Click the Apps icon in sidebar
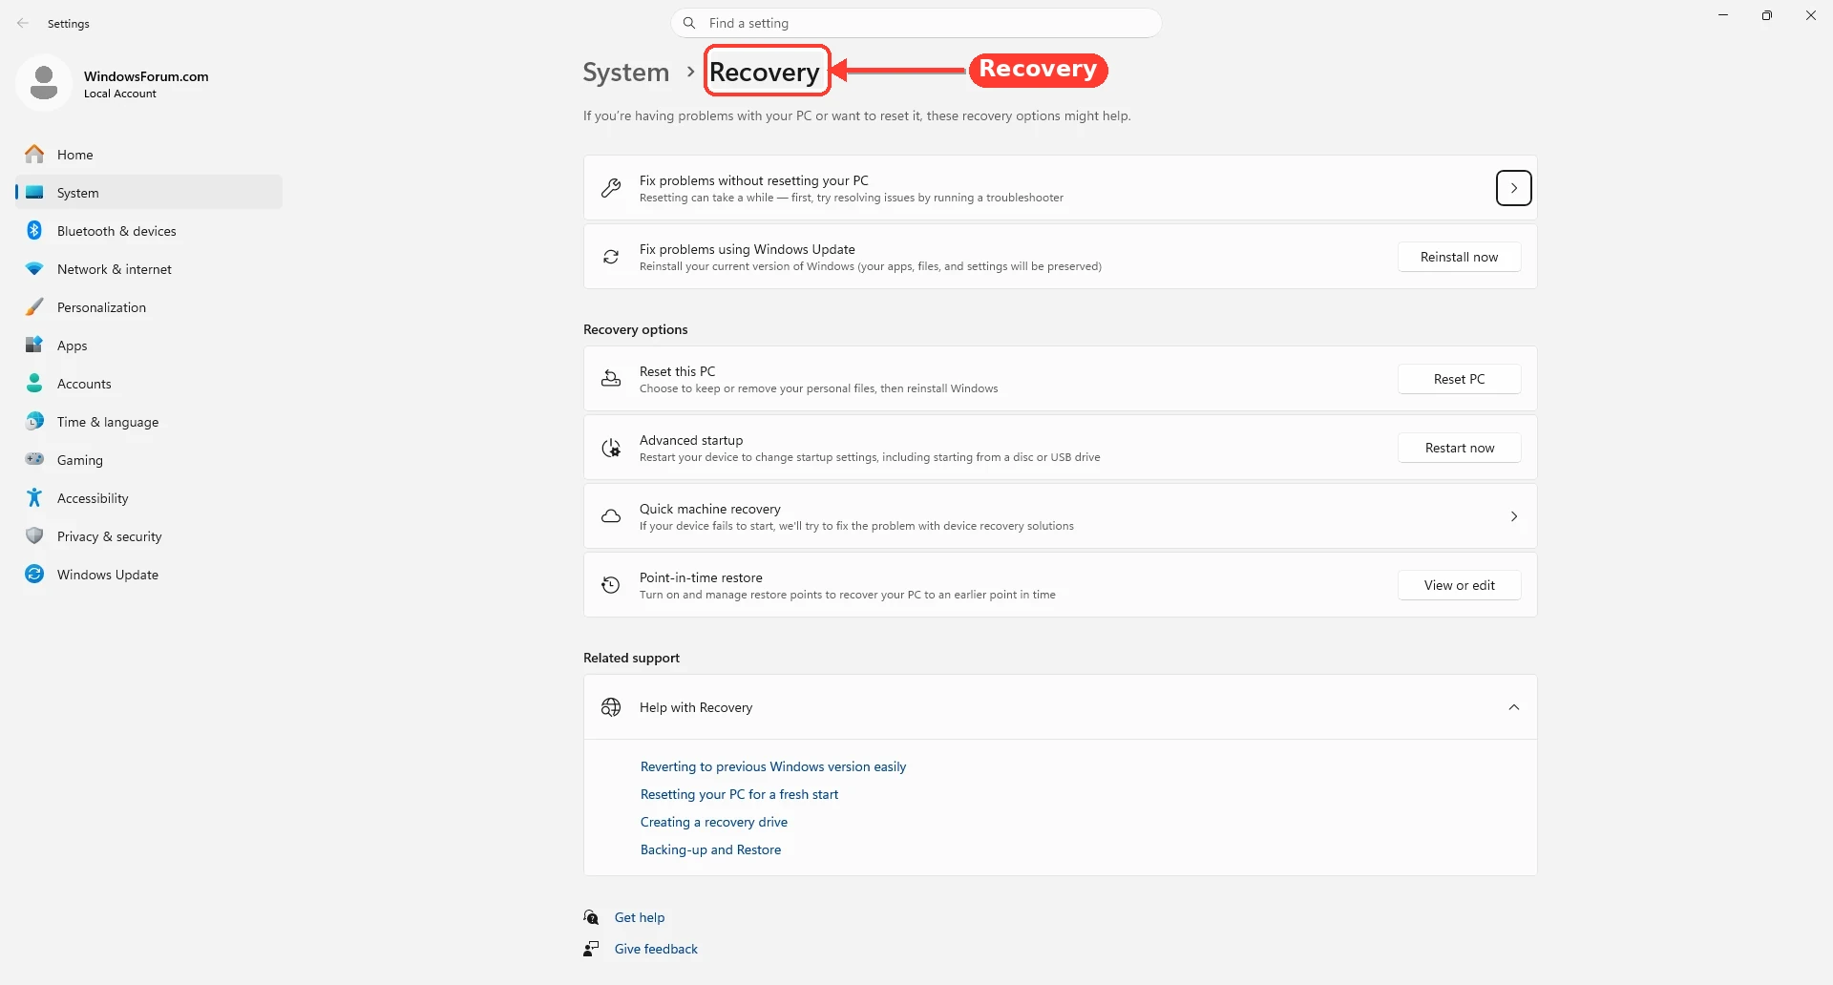Screen dimensions: 1833x985 tap(34, 345)
